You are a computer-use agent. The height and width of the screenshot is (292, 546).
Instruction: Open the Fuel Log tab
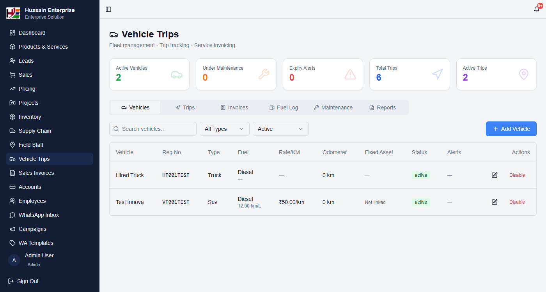(284, 107)
